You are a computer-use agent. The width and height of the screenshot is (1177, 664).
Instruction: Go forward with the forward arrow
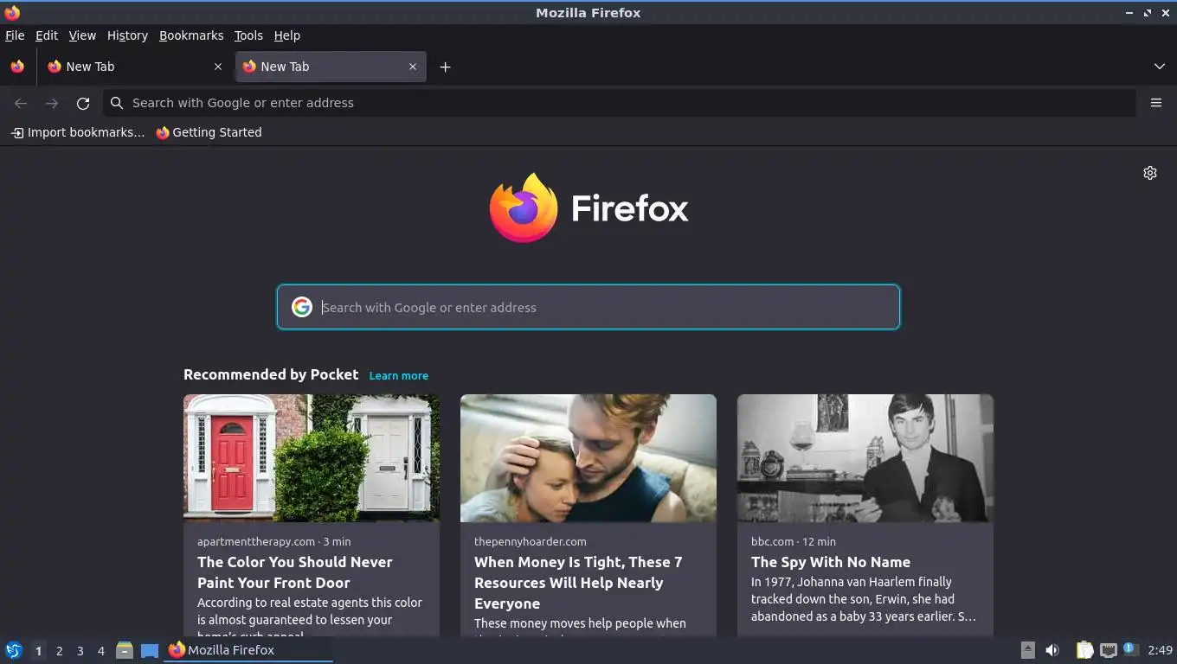click(52, 103)
